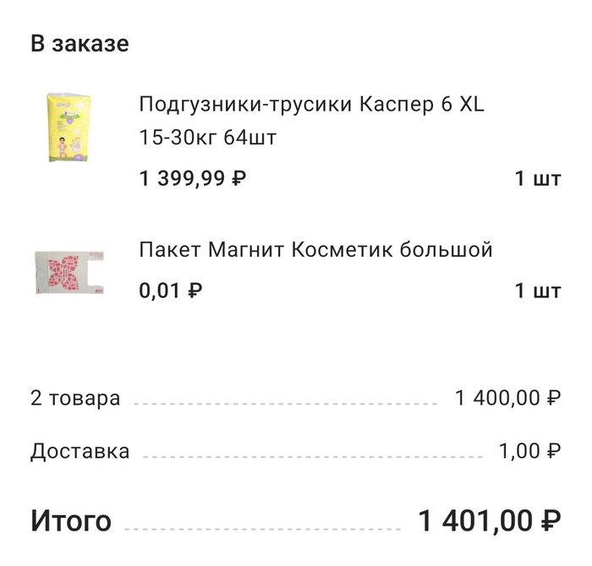592x566 pixels.
Task: Select the 1 401,00 ₽ grand total
Action: [489, 520]
